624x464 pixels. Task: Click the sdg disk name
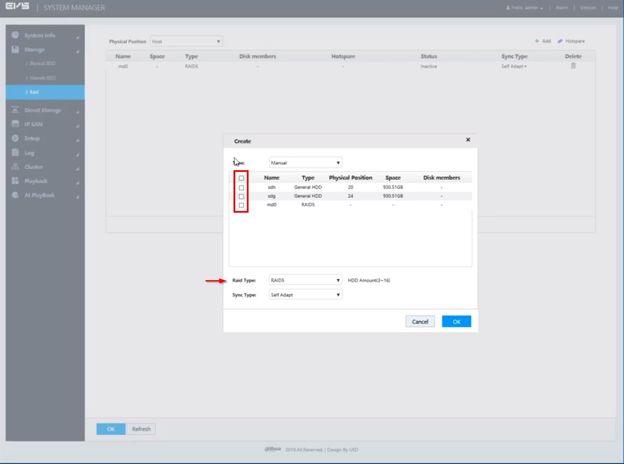pyautogui.click(x=272, y=196)
